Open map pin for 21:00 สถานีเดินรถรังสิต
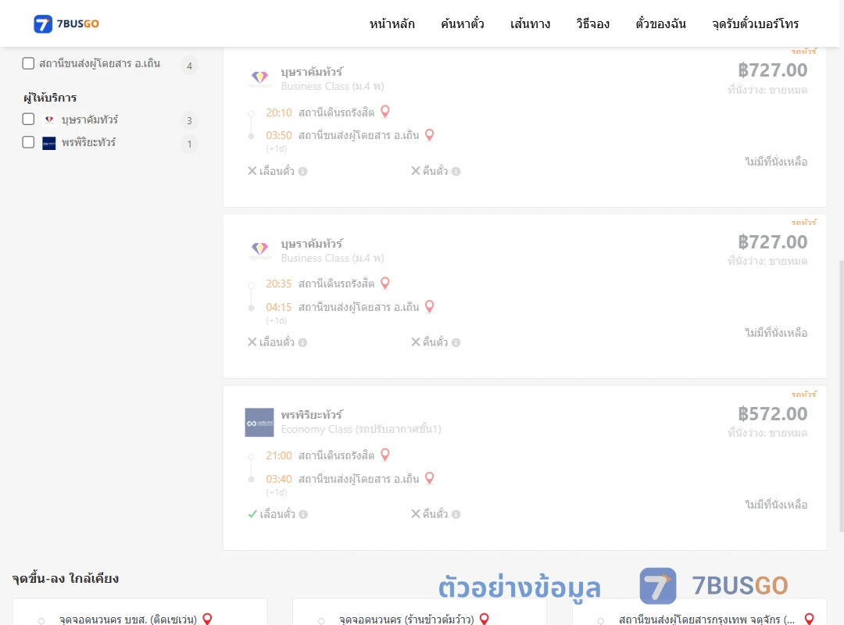Screen dimensions: 844x625 [x=384, y=455]
